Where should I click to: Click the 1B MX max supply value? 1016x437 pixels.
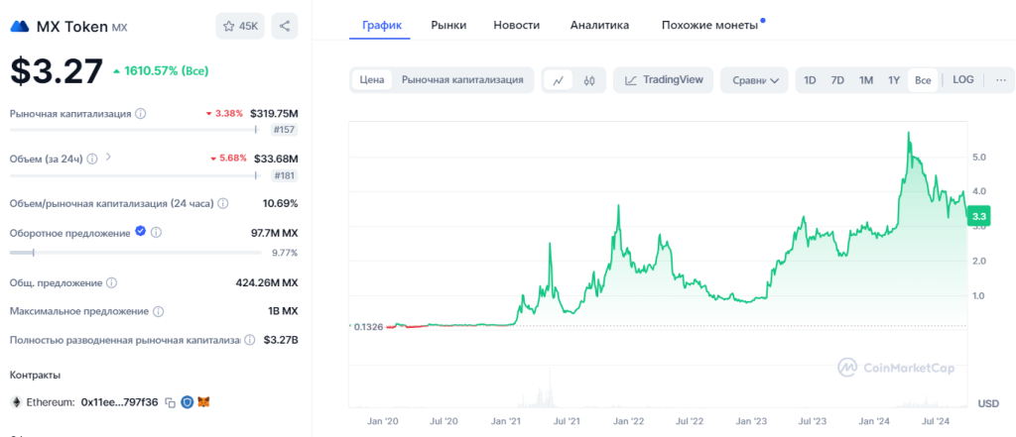pyautogui.click(x=283, y=311)
